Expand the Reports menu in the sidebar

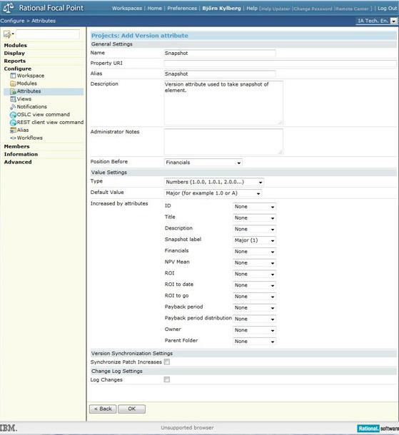pos(15,61)
